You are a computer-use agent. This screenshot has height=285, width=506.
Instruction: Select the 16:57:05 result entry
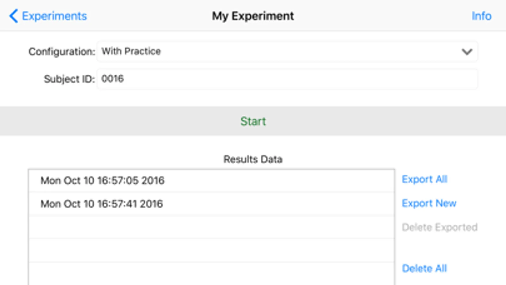(211, 180)
